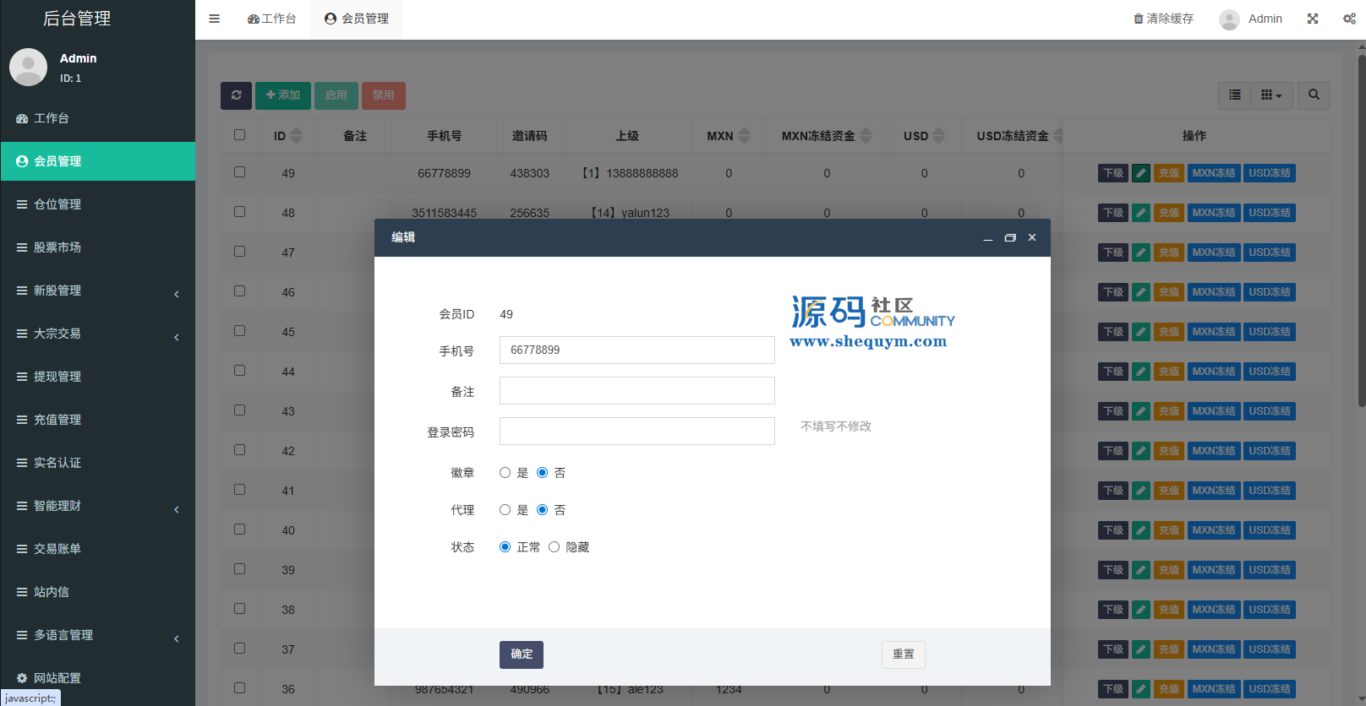Switch table to list view icon
Viewport: 1366px width, 706px height.
click(1235, 95)
